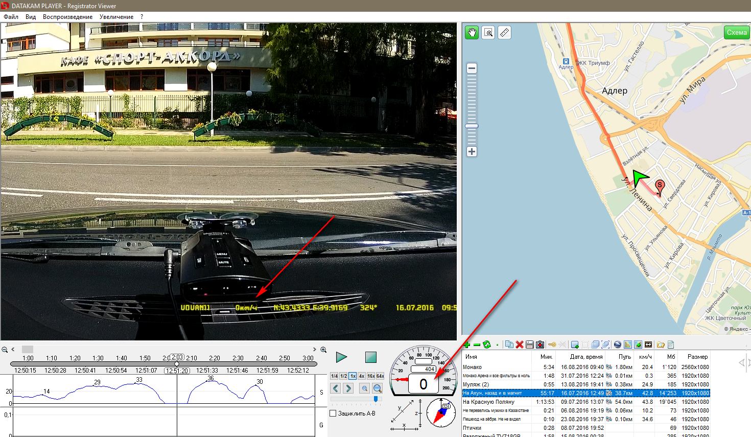751x437 pixels.
Task: Click the map zoom slider handle
Action: (x=472, y=126)
